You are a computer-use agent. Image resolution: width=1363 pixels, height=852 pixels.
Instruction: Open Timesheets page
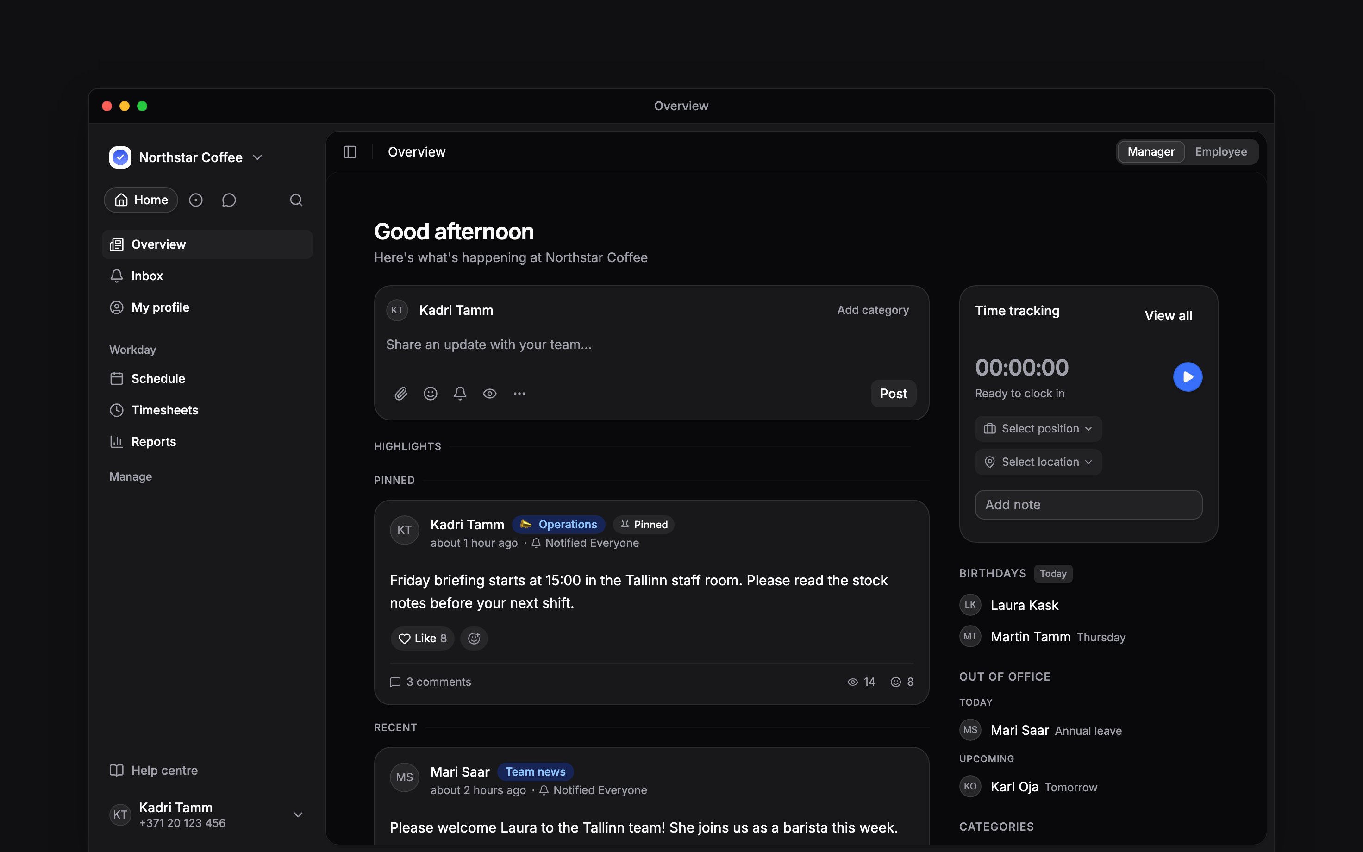(x=207, y=410)
